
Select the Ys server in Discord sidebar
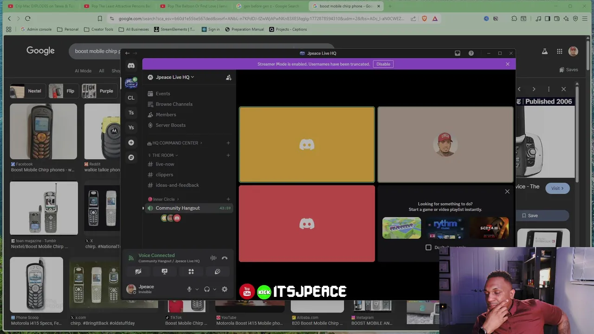131,128
